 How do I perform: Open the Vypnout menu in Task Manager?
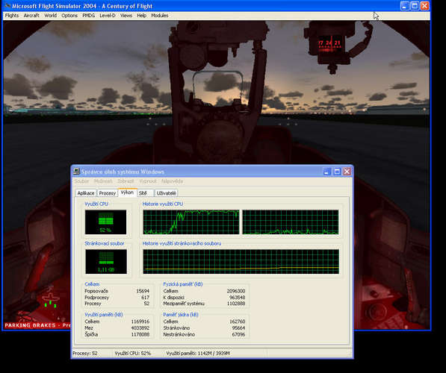pos(148,181)
